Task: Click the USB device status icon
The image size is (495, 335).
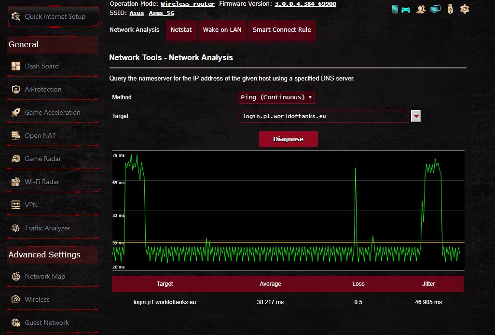Action: (x=450, y=10)
